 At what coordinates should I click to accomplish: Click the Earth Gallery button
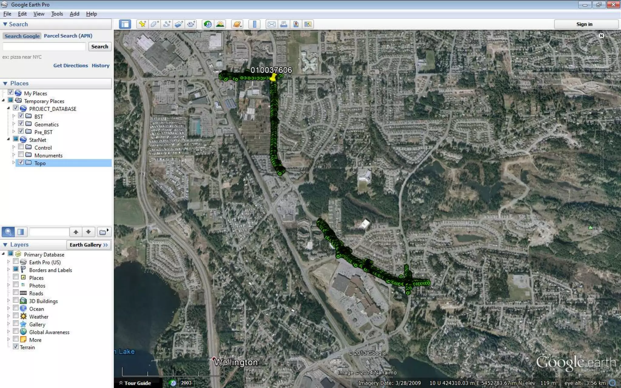(x=89, y=245)
